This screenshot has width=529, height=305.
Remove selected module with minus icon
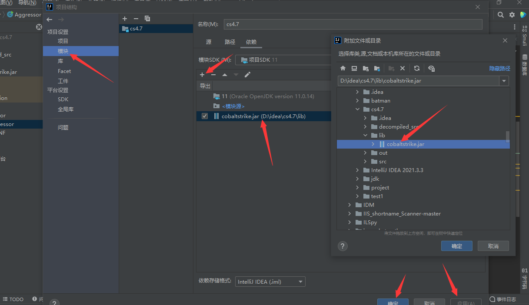pyautogui.click(x=136, y=19)
